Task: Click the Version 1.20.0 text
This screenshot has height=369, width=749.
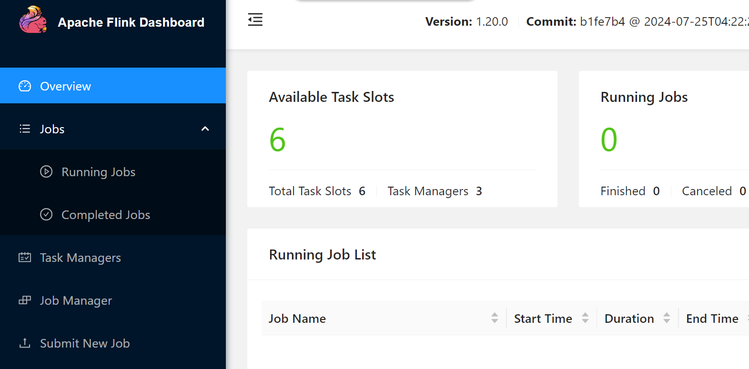Action: pos(466,22)
